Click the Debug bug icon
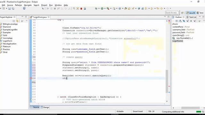Screen dimensions: 205x115 [x=96, y=9]
